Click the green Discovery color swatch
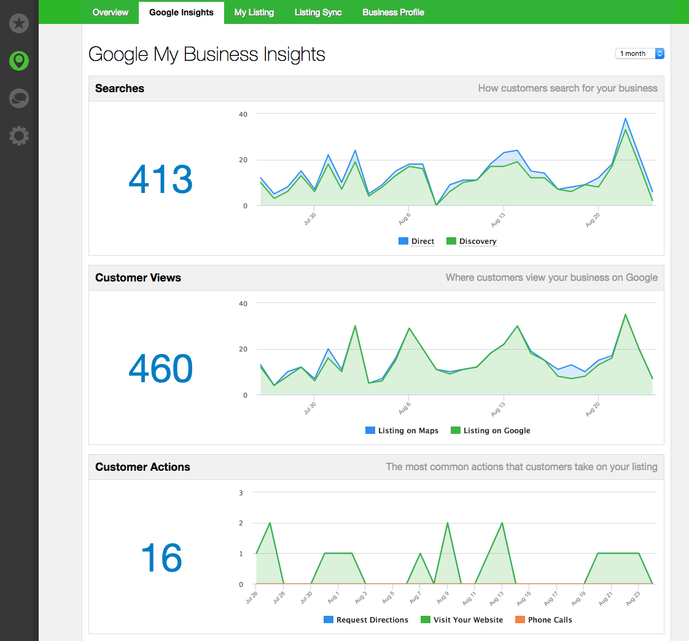Viewport: 689px width, 641px height. click(x=451, y=241)
